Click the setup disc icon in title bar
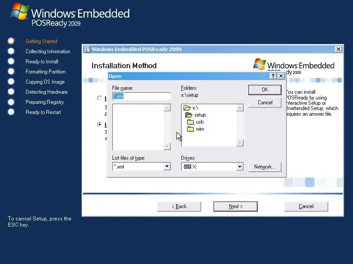This screenshot has width=353, height=264. 87,49
